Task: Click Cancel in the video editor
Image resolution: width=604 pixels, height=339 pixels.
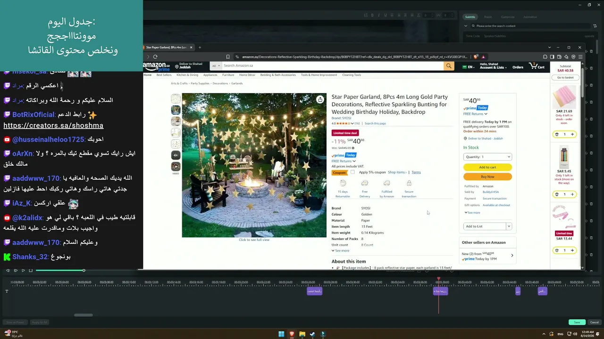Action: click(x=595, y=323)
